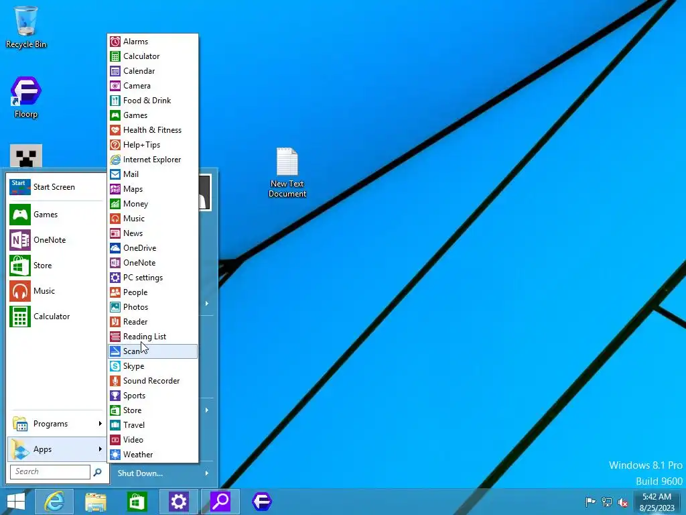Open Store from the taskbar
This screenshot has width=686, height=515.
click(137, 502)
